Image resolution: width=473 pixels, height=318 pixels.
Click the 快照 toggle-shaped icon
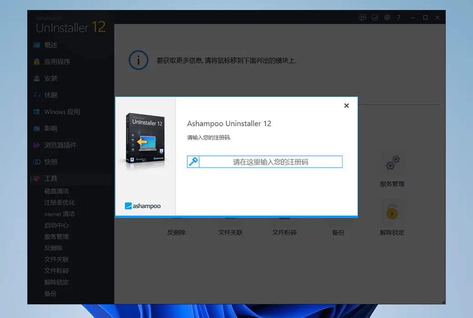(x=36, y=162)
